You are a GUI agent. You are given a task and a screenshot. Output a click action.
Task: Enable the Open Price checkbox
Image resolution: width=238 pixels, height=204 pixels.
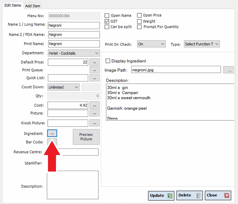139,15
